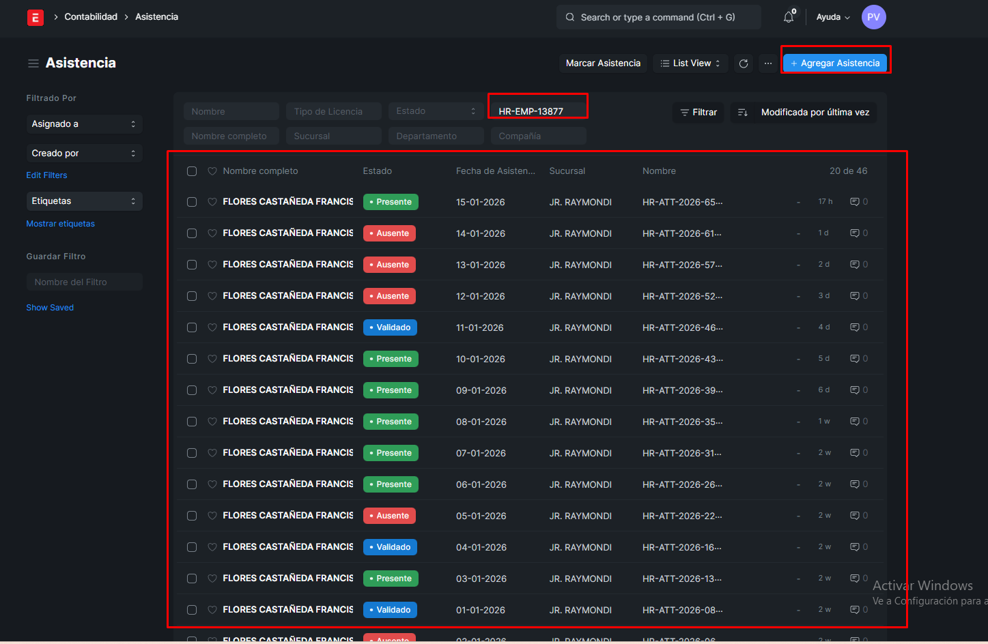The height and width of the screenshot is (644, 988).
Task: Focus the search or command bar
Action: pyautogui.click(x=658, y=17)
